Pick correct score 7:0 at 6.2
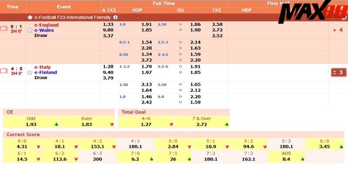Screen dimensions: 348x174 [135, 157]
